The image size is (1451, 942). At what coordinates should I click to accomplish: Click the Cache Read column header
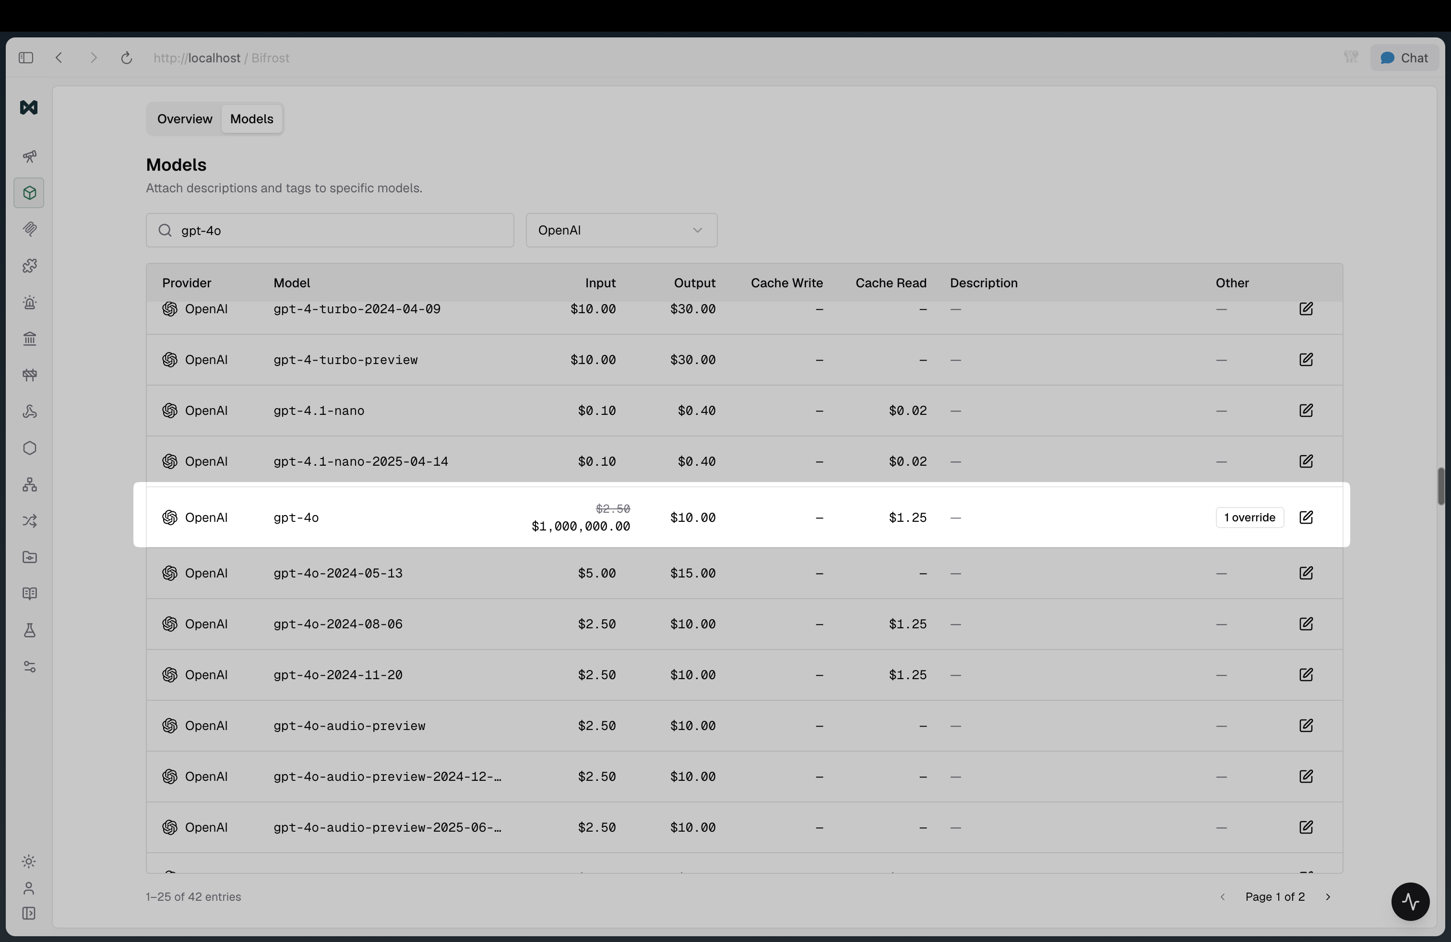coord(891,283)
